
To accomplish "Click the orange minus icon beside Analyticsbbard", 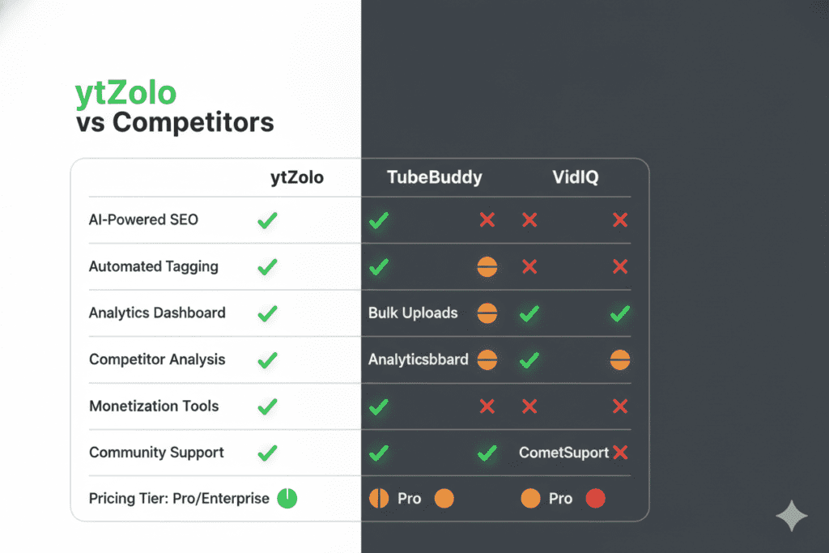I will click(x=487, y=359).
